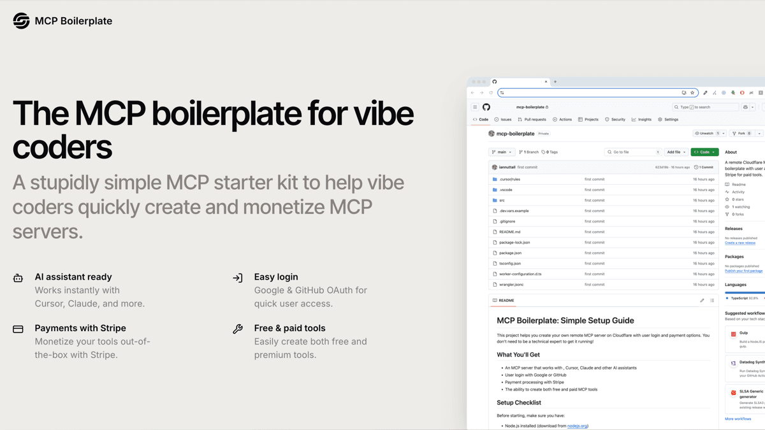Click the Go to file search field

[x=633, y=152]
